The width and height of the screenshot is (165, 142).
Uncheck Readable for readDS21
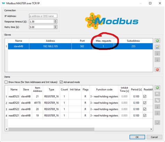(x=145, y=116)
